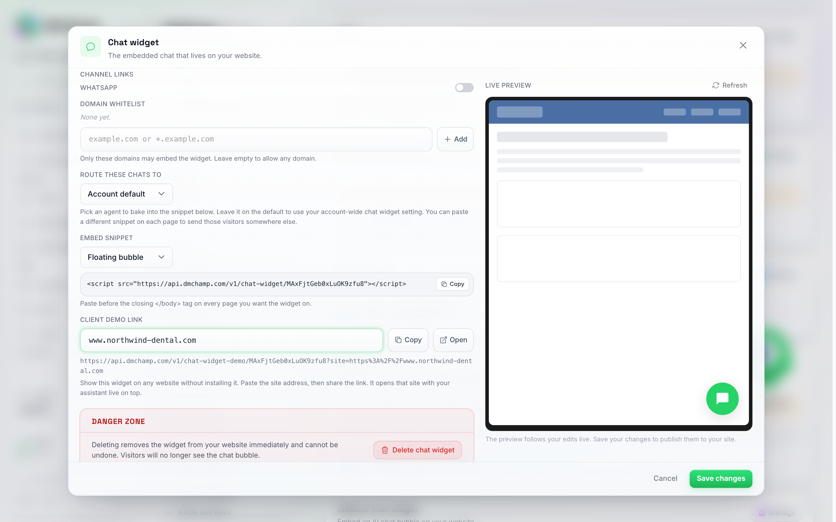Refresh the live preview
Screen dimensions: 836x522
tap(729, 85)
